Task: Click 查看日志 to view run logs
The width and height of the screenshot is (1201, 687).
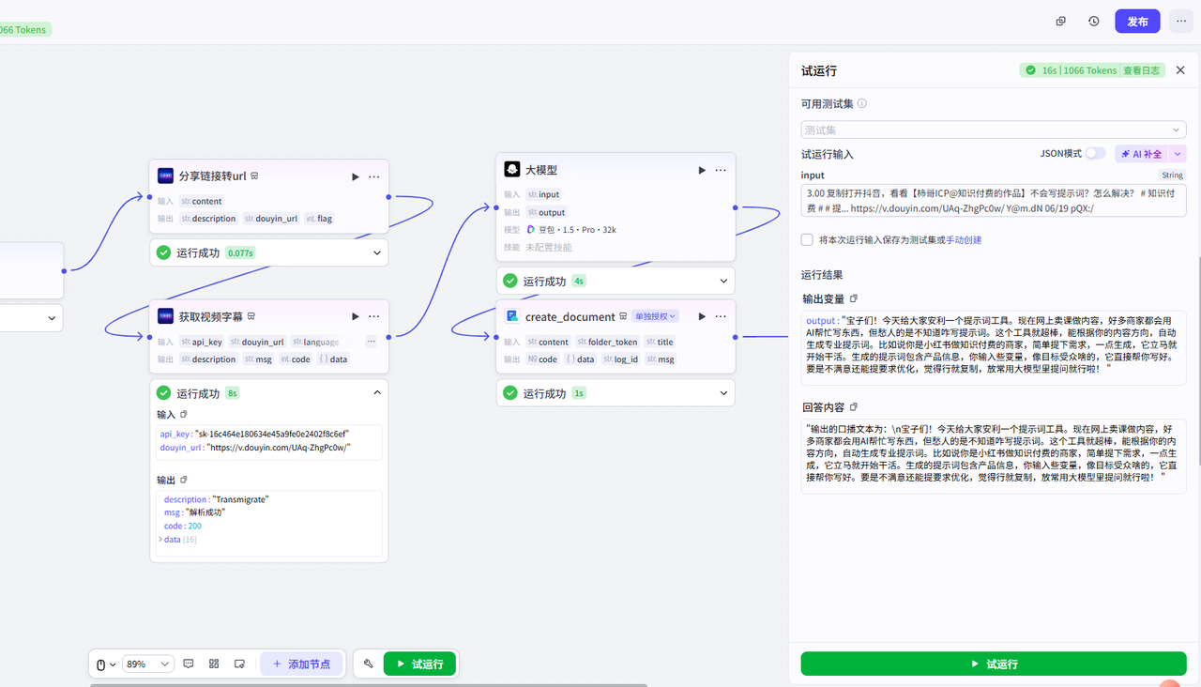Action: click(1141, 70)
